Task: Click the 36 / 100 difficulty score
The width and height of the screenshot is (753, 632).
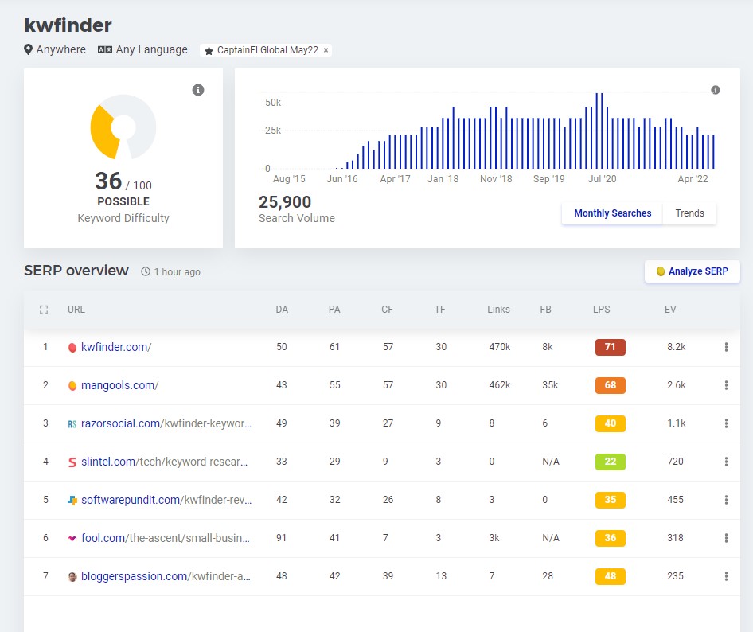Action: [123, 181]
